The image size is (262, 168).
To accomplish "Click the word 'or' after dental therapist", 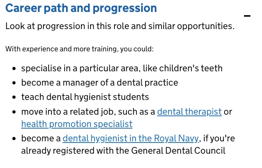I will pyautogui.click(x=228, y=112).
